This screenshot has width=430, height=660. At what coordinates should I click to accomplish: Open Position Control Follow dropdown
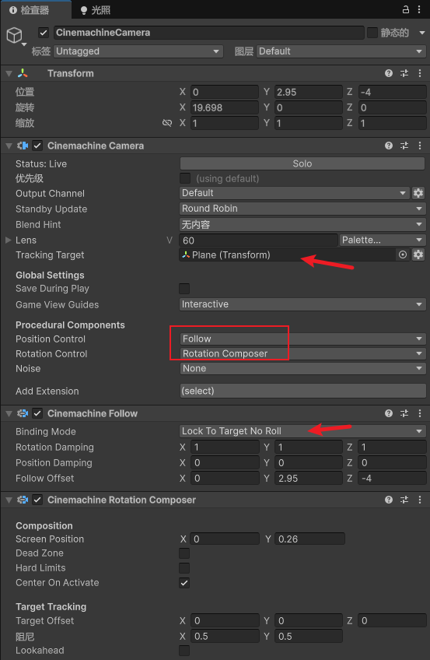(302, 339)
